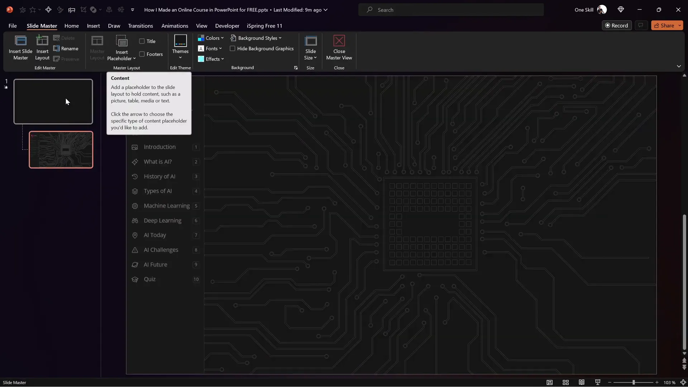Viewport: 688px width, 387px height.
Task: Click the Search box
Action: [x=451, y=10]
